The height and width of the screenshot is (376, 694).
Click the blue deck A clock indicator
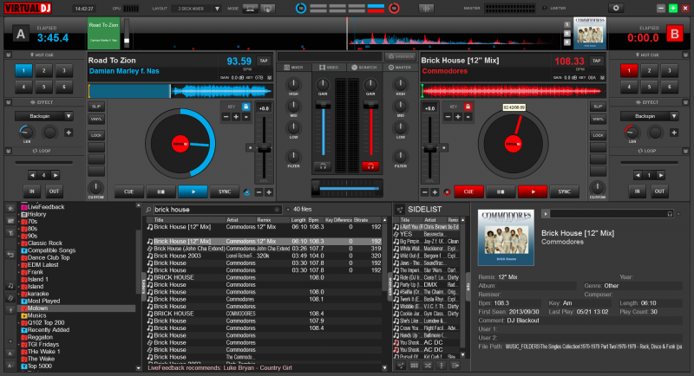[301, 8]
